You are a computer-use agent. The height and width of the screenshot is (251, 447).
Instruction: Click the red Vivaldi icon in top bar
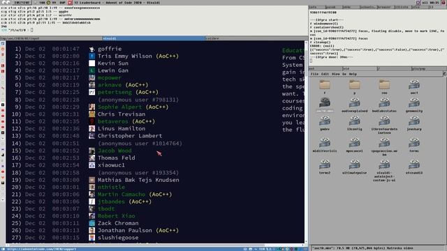[x=70, y=3]
